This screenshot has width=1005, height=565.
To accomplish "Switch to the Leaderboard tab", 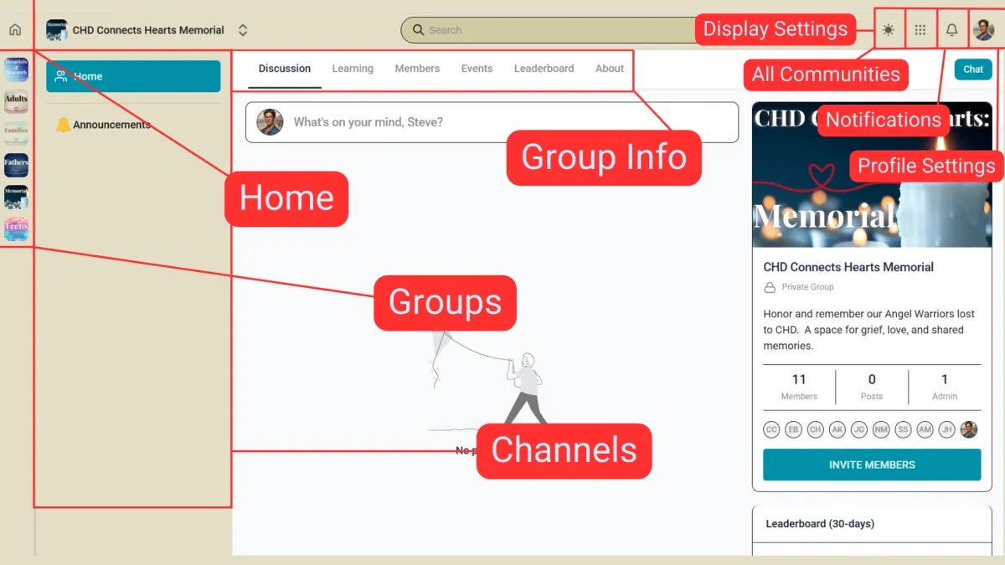I will pos(544,69).
